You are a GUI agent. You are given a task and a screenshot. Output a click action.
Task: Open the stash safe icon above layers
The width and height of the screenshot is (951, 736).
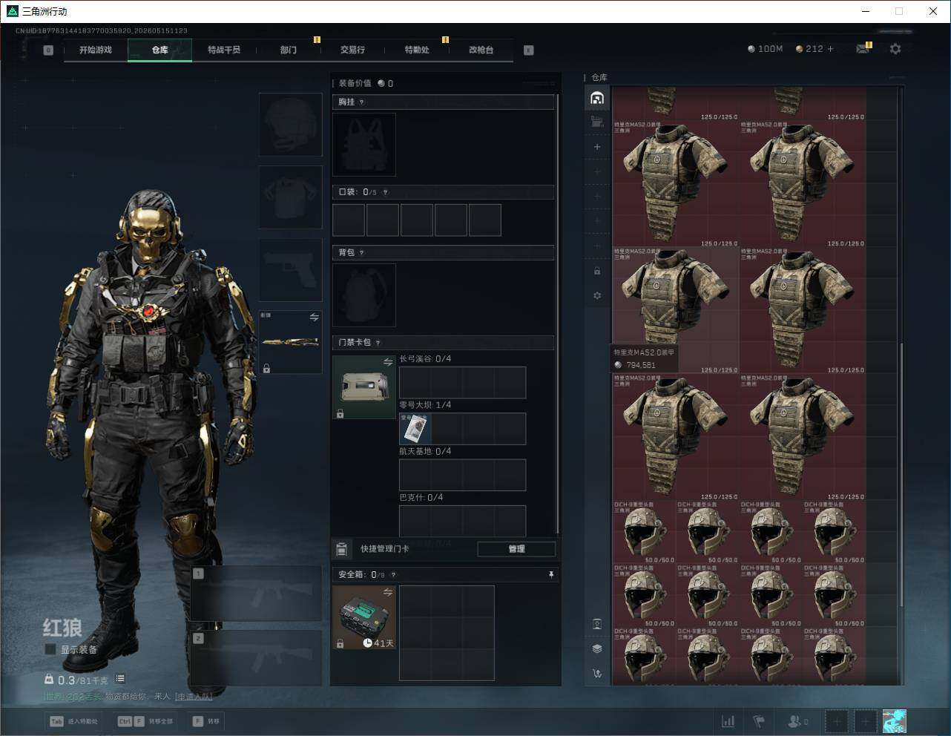[597, 624]
